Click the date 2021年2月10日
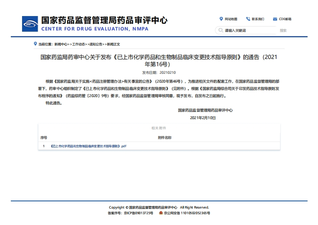Screen dimensions: 318x225 pyautogui.click(x=203, y=118)
